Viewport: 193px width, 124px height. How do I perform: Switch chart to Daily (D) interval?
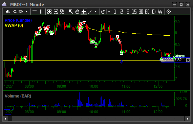(x=154, y=12)
